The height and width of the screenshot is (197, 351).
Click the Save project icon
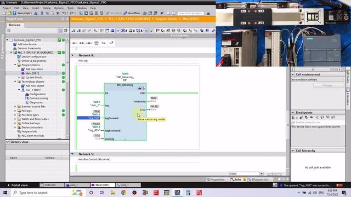(15, 13)
